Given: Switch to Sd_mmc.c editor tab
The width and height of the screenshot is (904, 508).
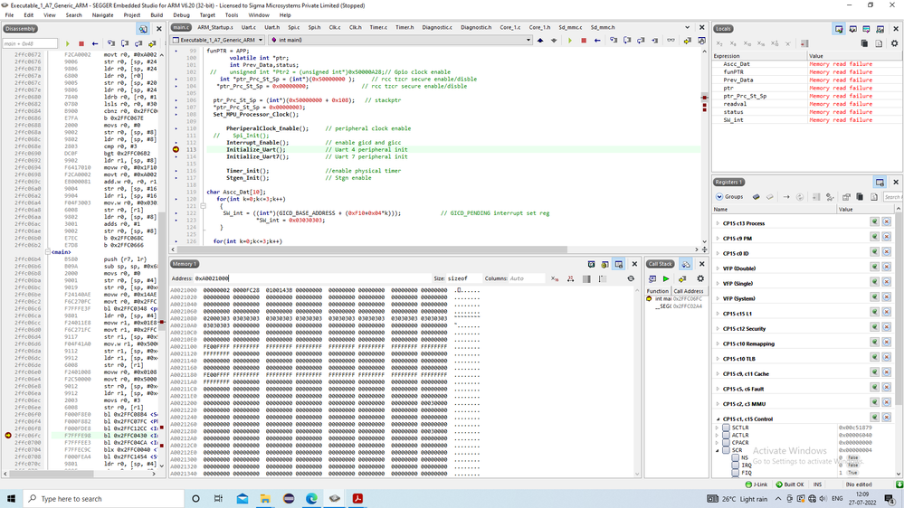Looking at the screenshot, I should pos(570,27).
